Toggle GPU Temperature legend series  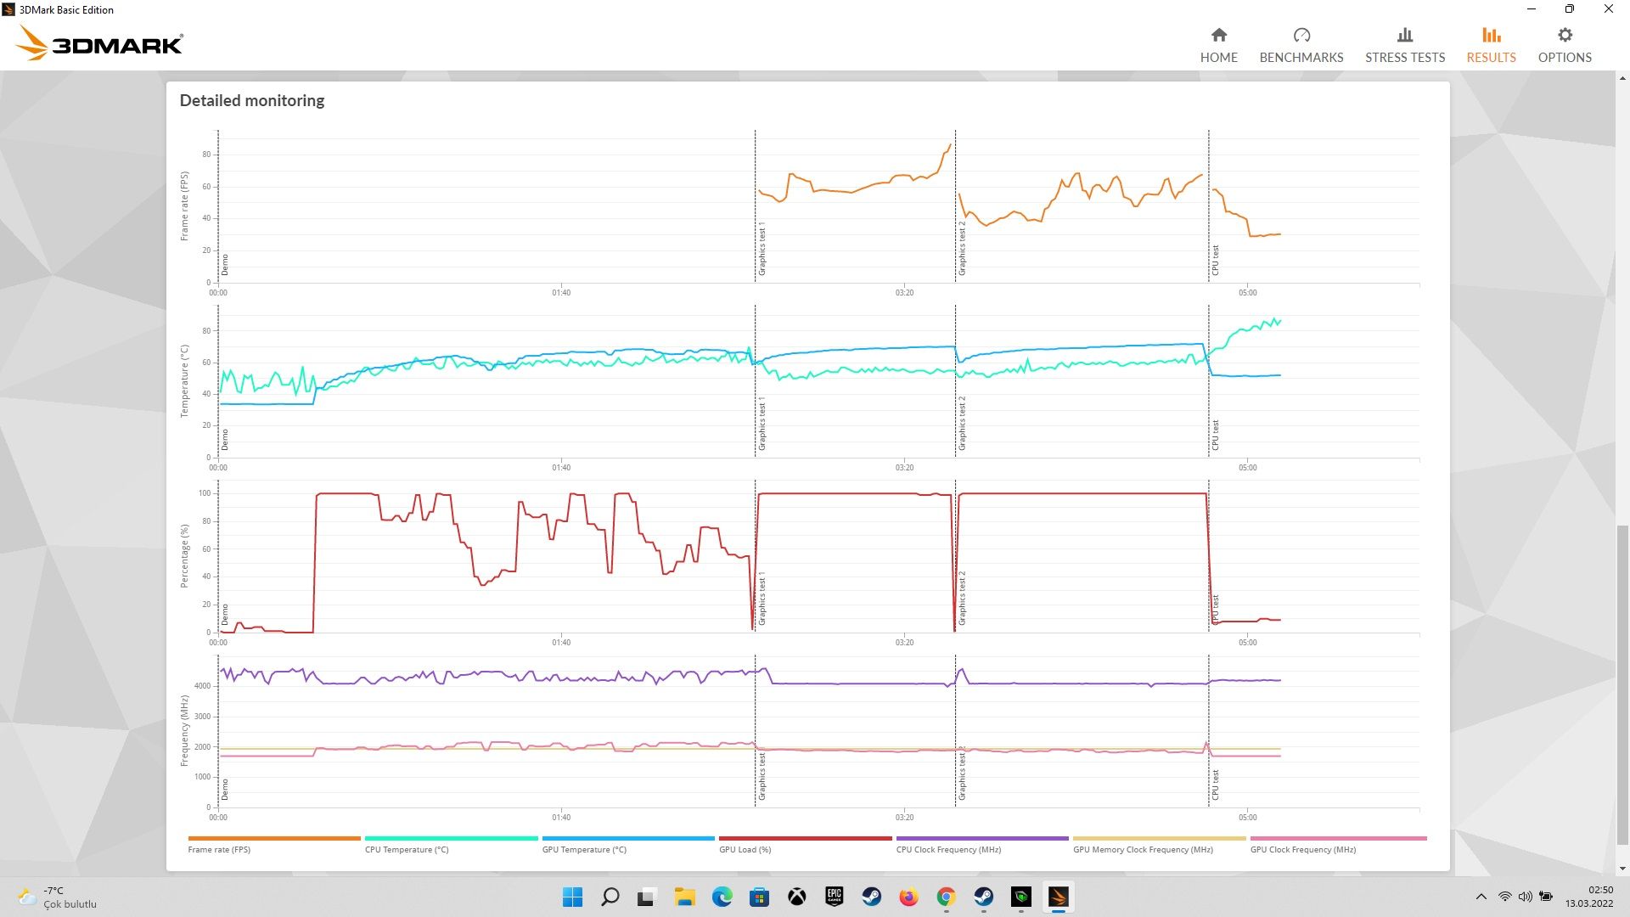tap(584, 849)
